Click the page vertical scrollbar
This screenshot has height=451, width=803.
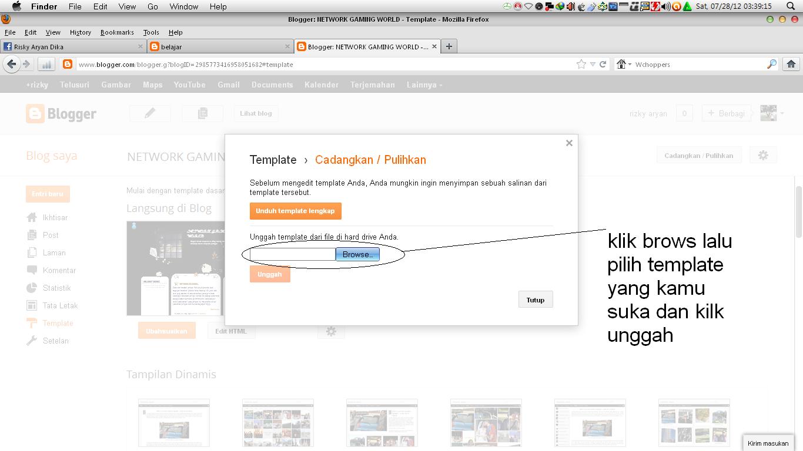798,211
